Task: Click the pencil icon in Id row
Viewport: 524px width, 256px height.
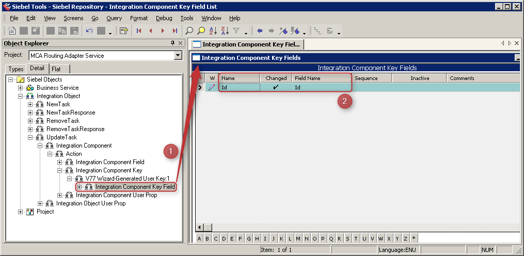Action: [x=212, y=87]
